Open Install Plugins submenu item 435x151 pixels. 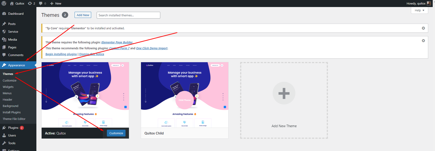click(12, 112)
